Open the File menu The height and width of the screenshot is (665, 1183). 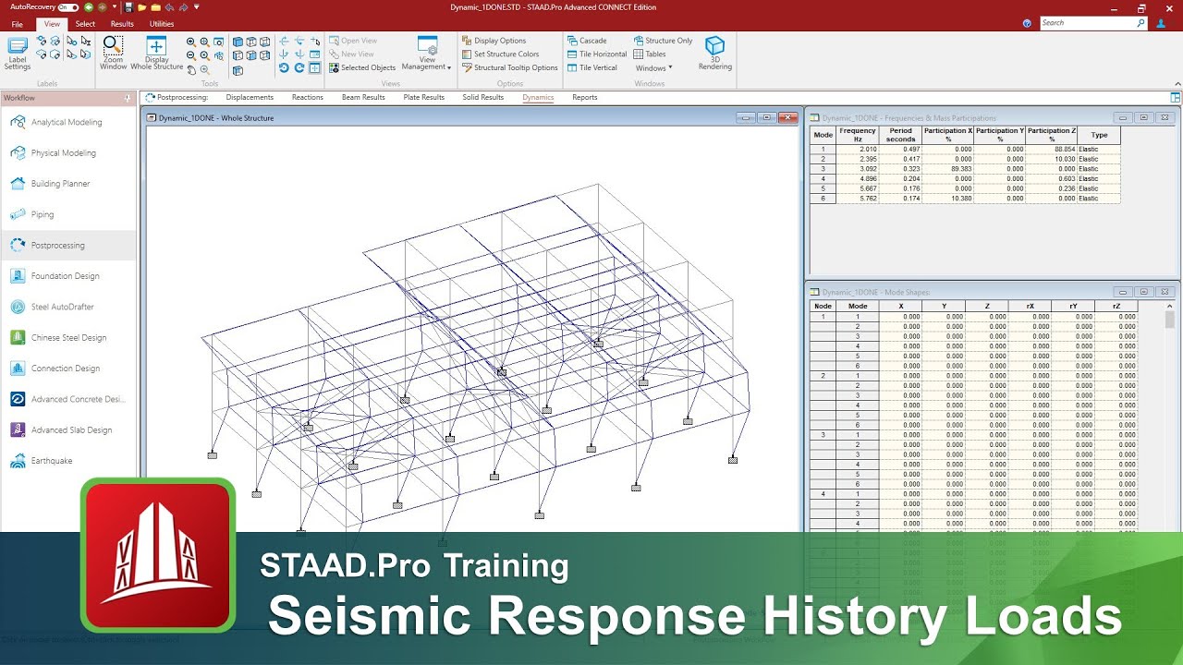(18, 24)
